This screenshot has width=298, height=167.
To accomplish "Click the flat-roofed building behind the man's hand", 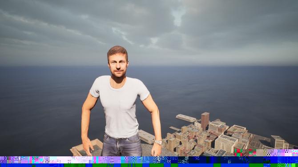I will [146, 137].
